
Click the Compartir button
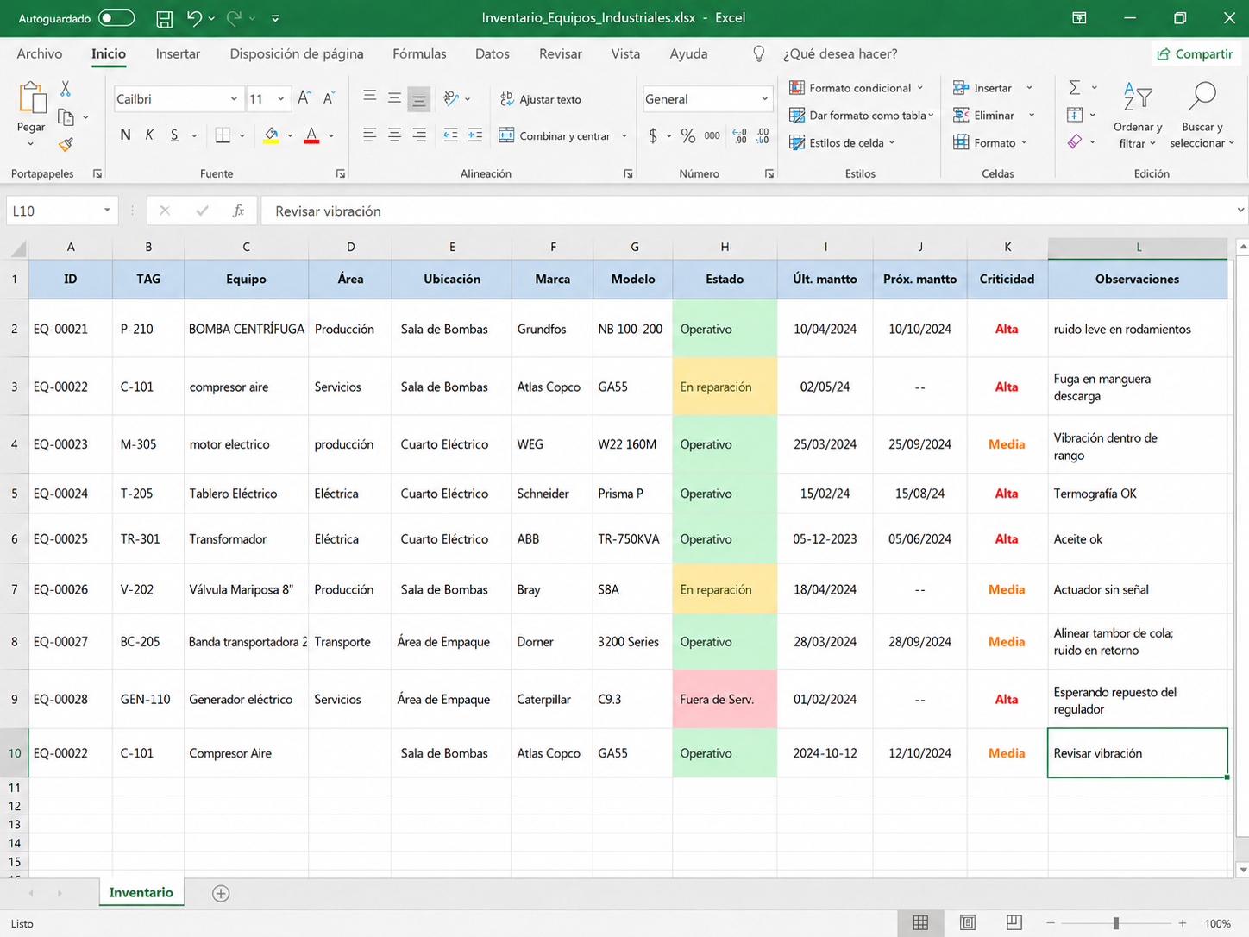[1196, 53]
